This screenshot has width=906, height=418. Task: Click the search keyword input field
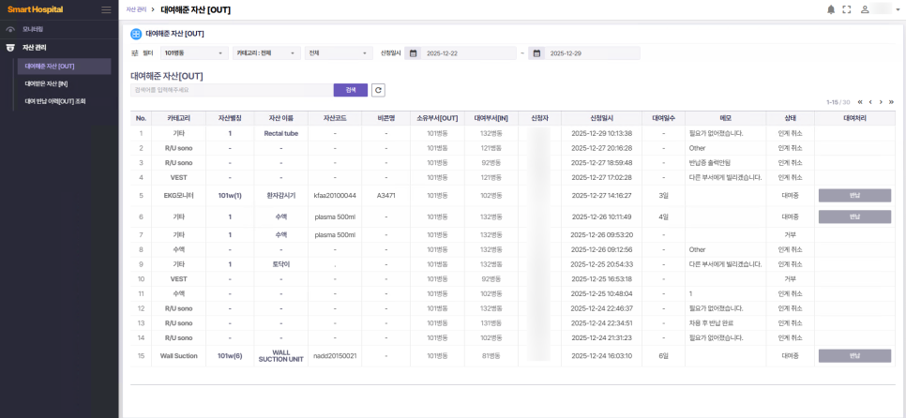tap(231, 90)
